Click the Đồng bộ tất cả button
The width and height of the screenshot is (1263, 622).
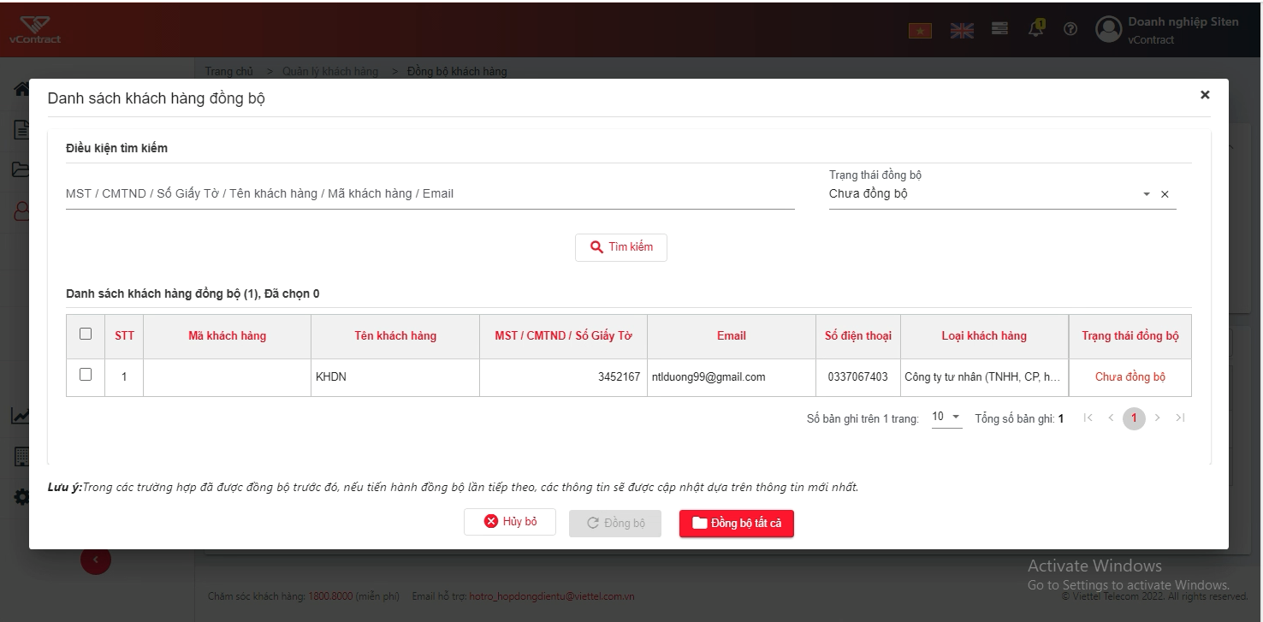(737, 523)
